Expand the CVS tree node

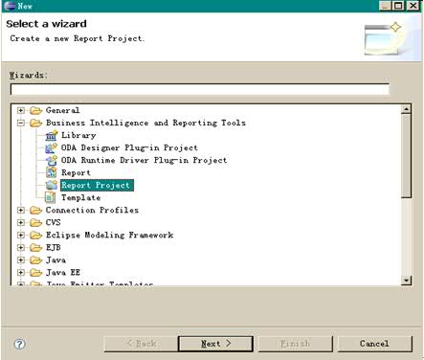[21, 222]
